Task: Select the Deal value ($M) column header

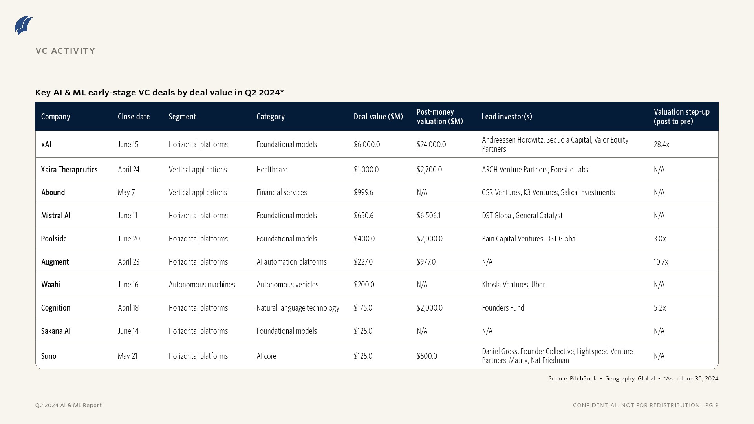Action: point(378,117)
